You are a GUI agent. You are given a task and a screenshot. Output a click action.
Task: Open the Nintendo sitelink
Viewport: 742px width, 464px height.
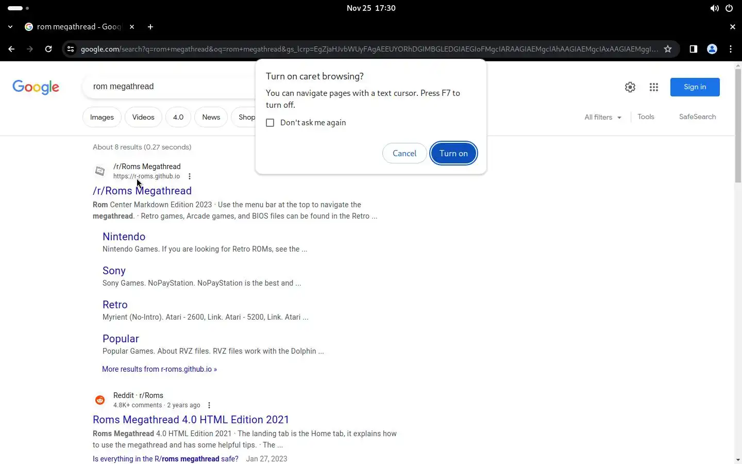point(124,237)
